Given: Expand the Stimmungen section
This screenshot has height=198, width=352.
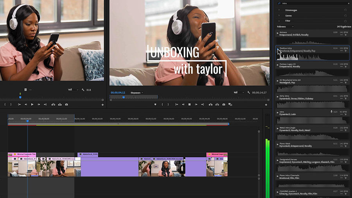Looking at the screenshot, I should click(279, 10).
